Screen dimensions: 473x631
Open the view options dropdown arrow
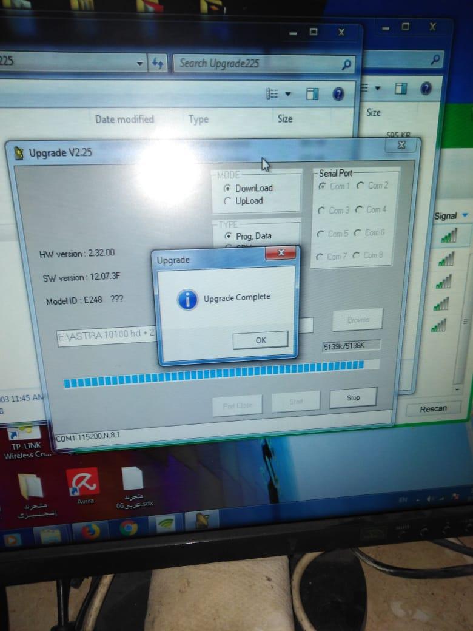click(288, 94)
